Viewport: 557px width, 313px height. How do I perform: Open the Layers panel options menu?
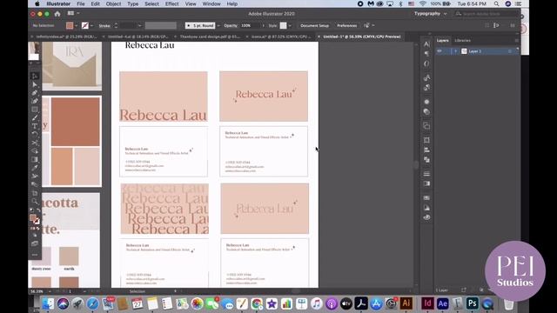click(516, 41)
